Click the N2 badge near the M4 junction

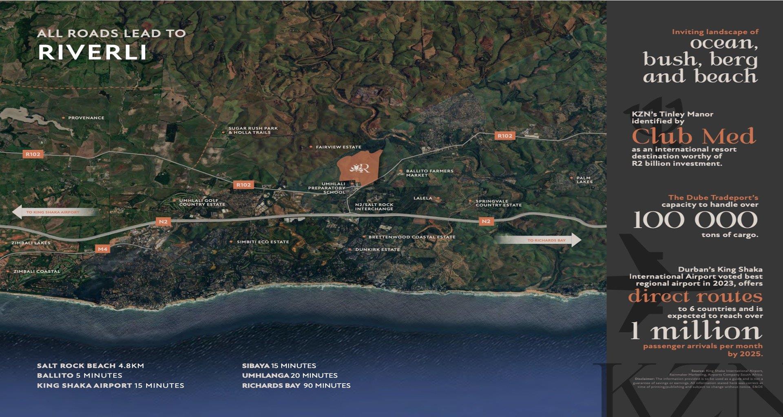pos(163,222)
